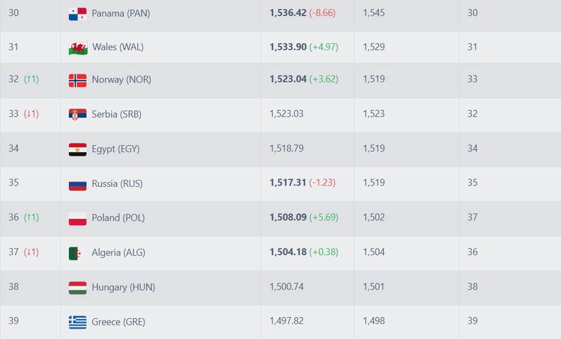Click Serbia's red rank-down indicator
This screenshot has height=339, width=561.
31,114
